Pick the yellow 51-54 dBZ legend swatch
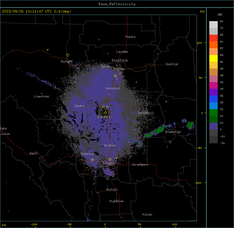This screenshot has width=234, height=228. click(213, 58)
